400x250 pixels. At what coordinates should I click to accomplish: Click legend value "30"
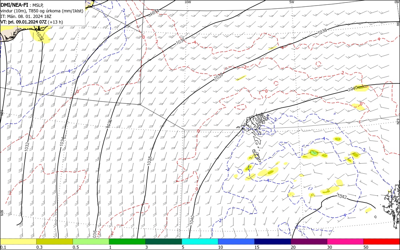point(330,247)
